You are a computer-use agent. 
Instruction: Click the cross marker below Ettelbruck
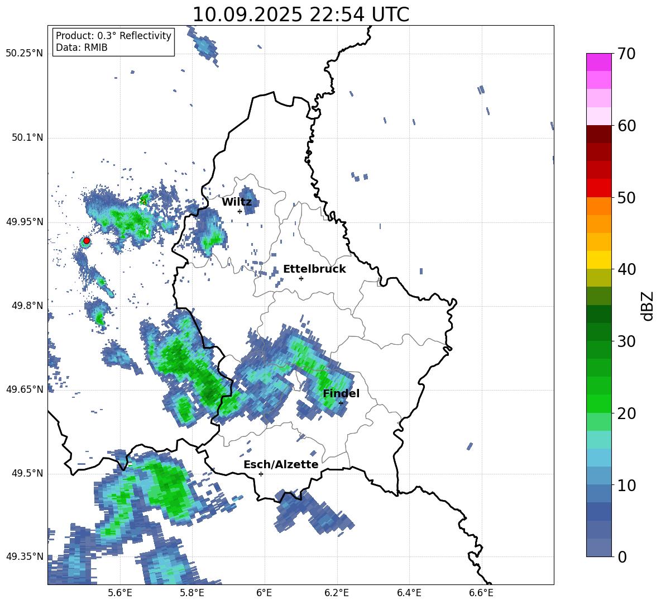(301, 278)
